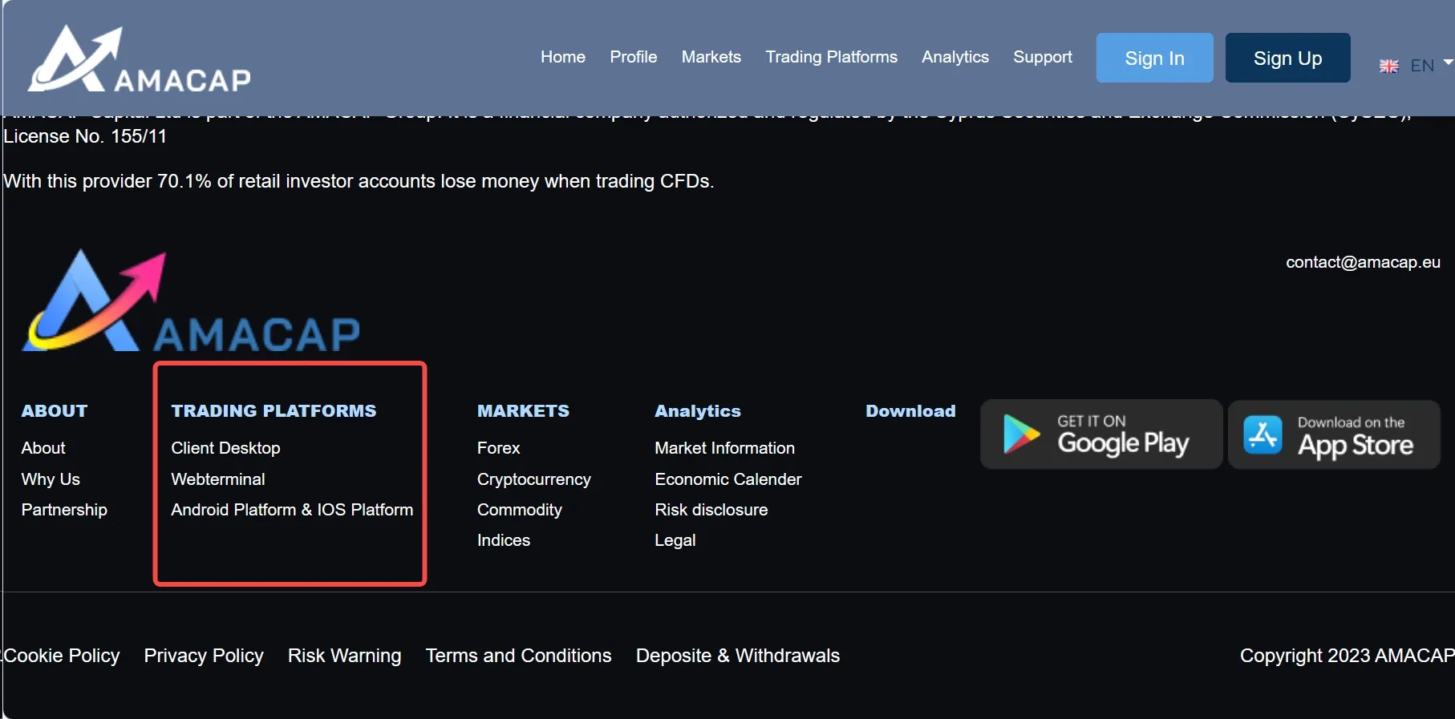This screenshot has width=1455, height=719.
Task: Click the ABOUT column heading
Action: [x=55, y=411]
